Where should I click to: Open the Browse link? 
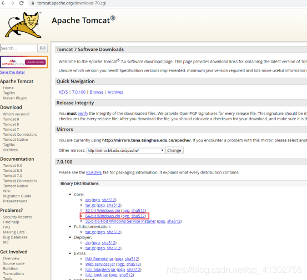(97, 92)
